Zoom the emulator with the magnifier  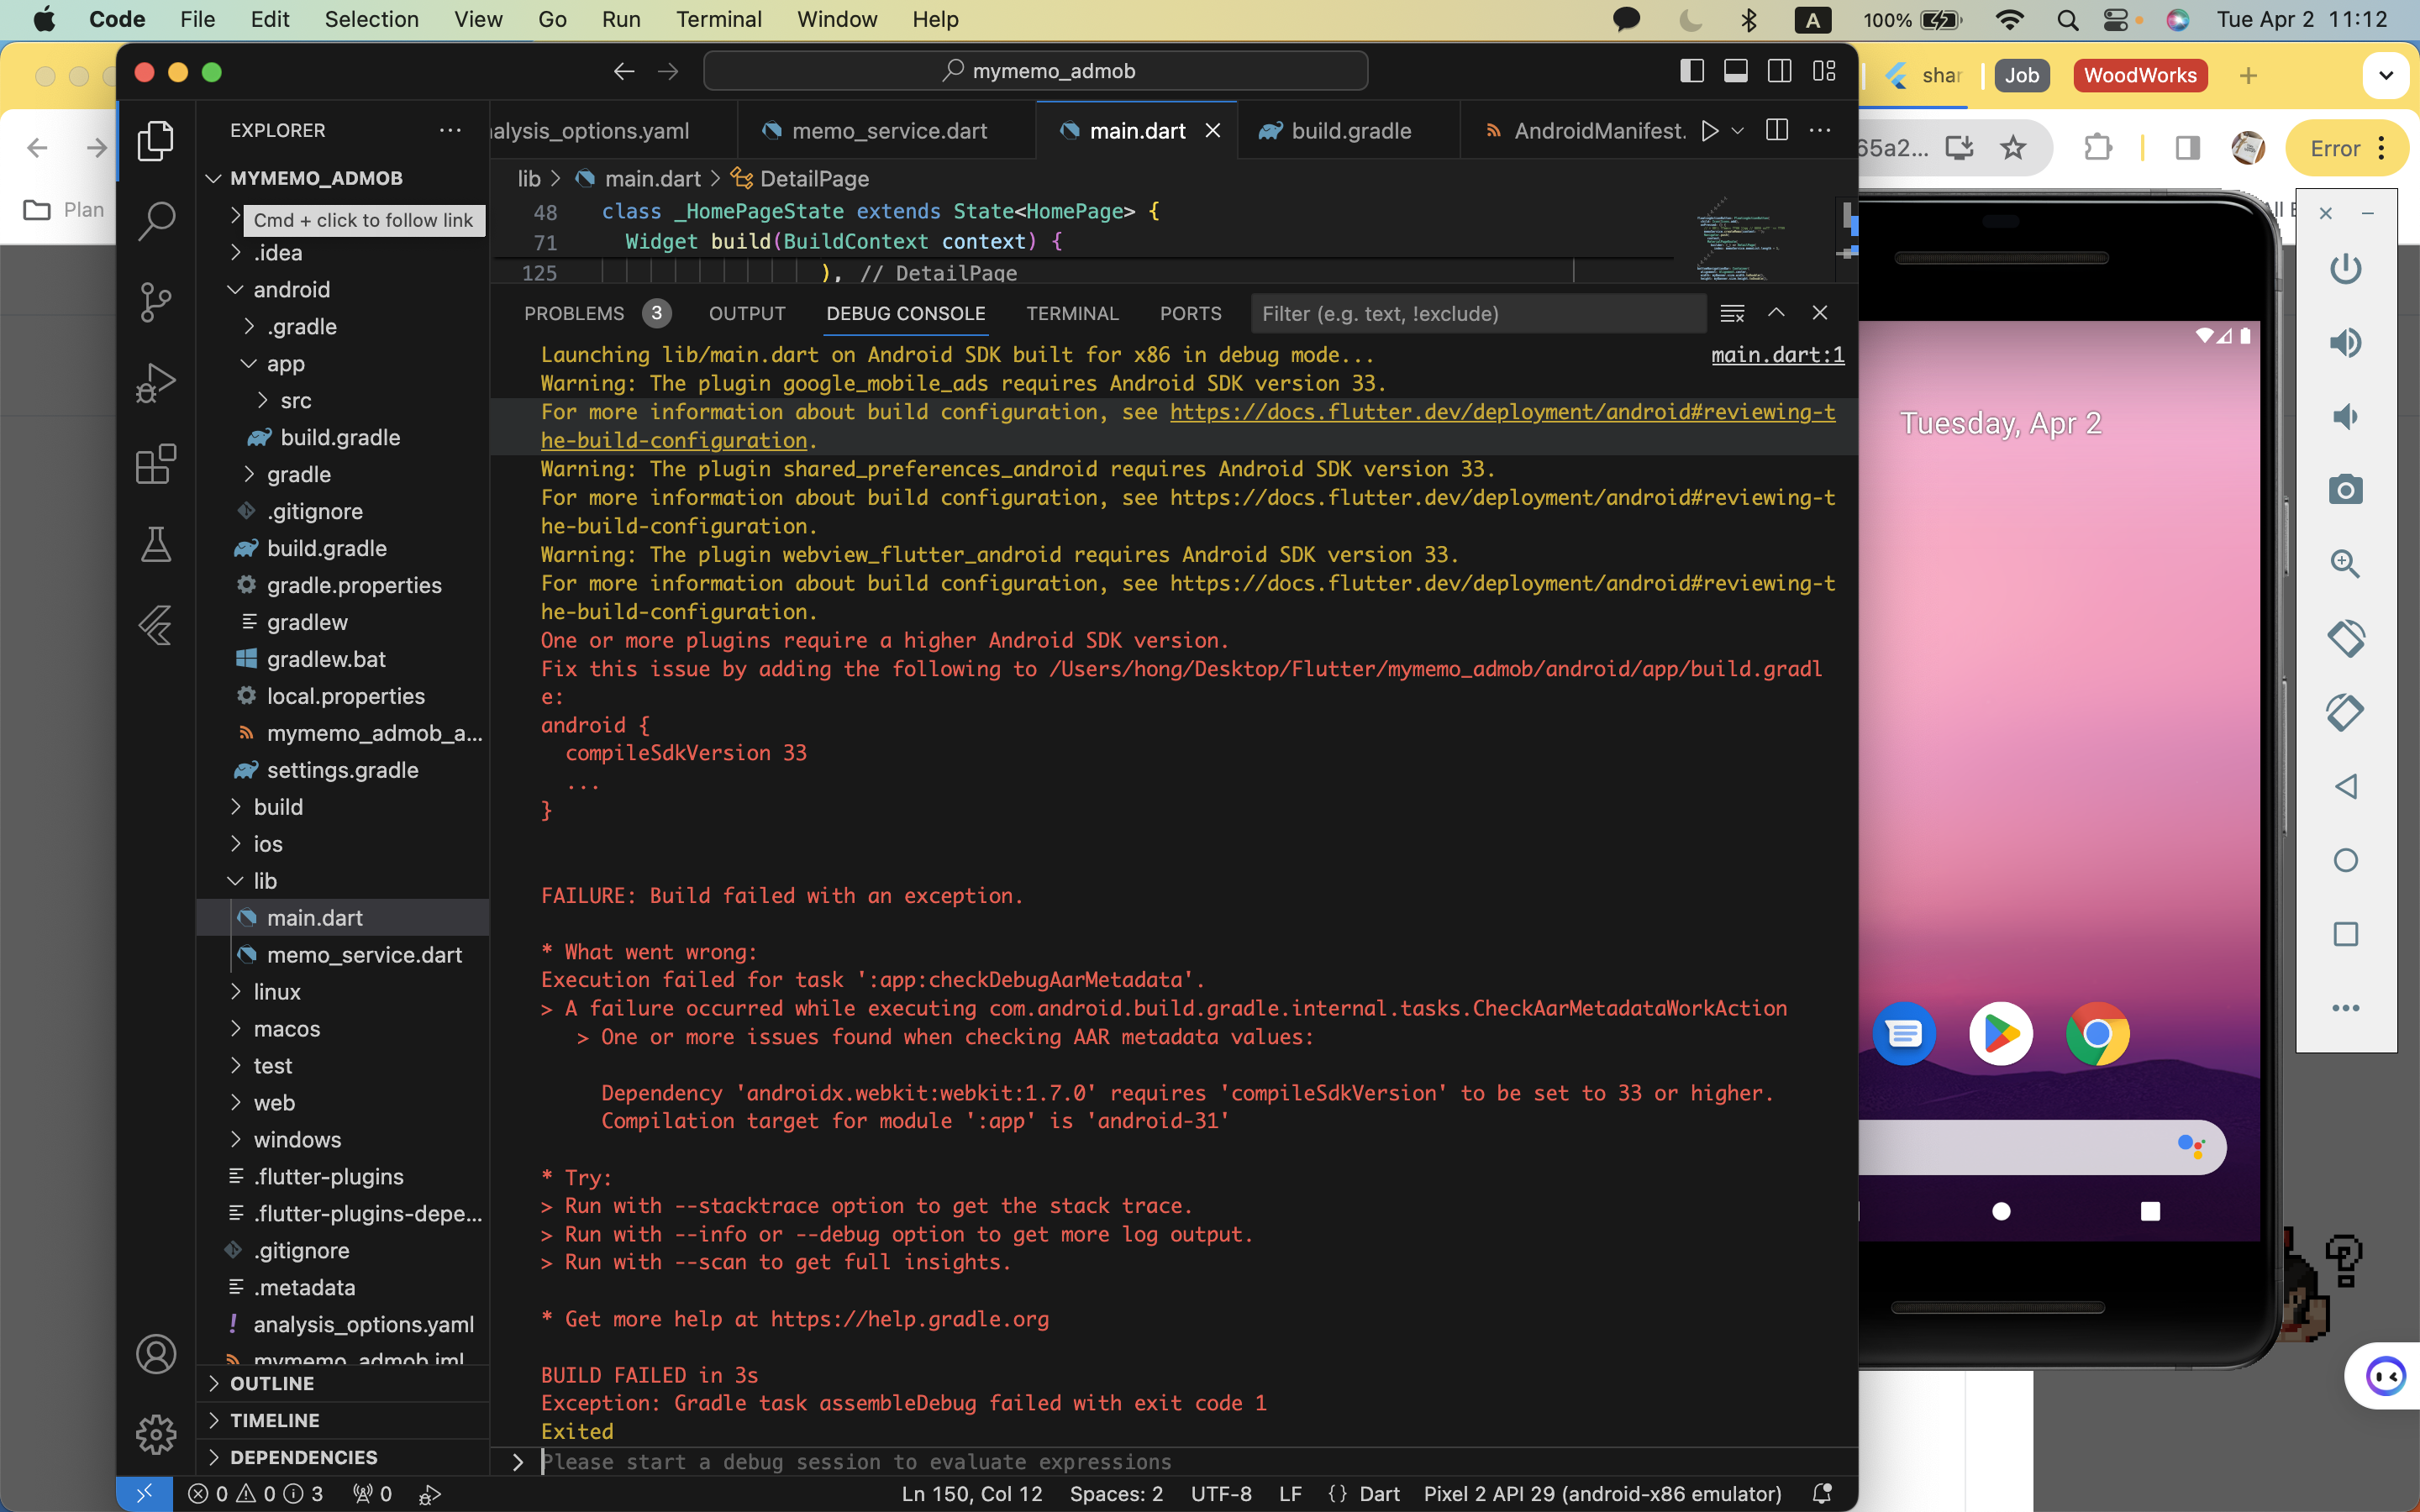(x=2345, y=564)
